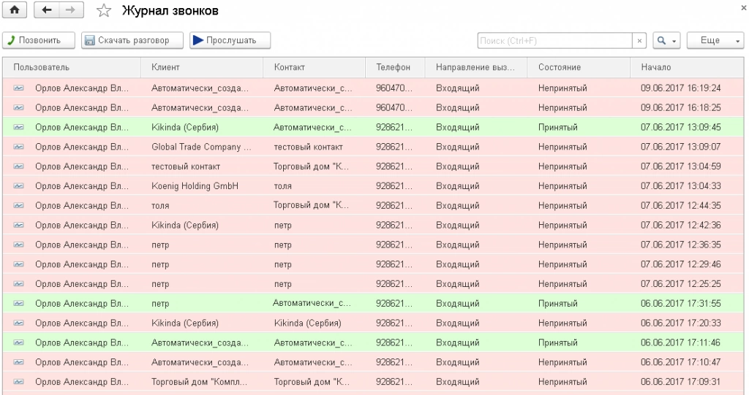Go back with the left arrow
This screenshot has width=749, height=395.
pyautogui.click(x=47, y=11)
